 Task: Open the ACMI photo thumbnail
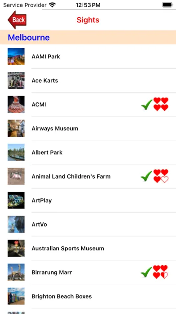[16, 104]
